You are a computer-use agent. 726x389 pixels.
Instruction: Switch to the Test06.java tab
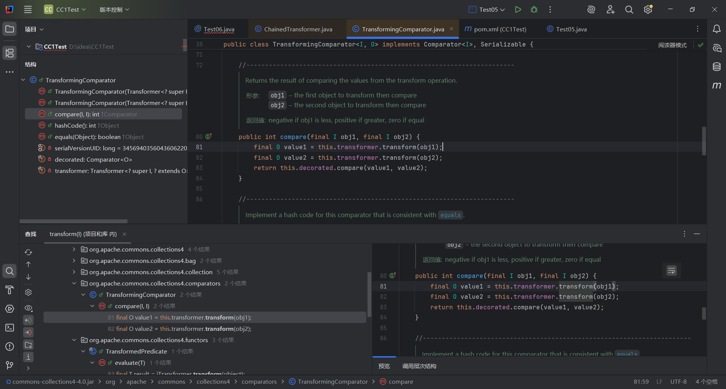pyautogui.click(x=214, y=29)
